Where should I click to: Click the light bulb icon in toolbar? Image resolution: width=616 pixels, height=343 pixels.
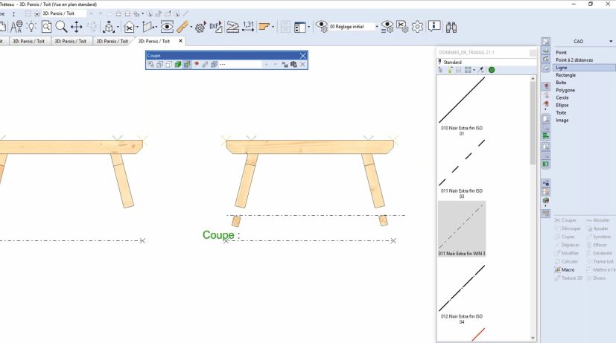[x=31, y=27]
